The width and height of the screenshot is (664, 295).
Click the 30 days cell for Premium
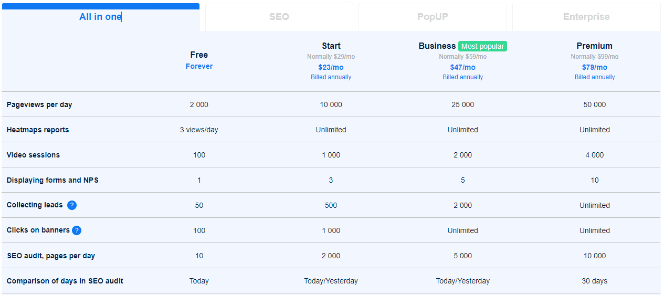[x=594, y=281]
